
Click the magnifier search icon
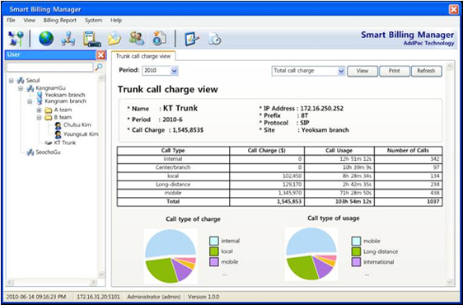[99, 67]
